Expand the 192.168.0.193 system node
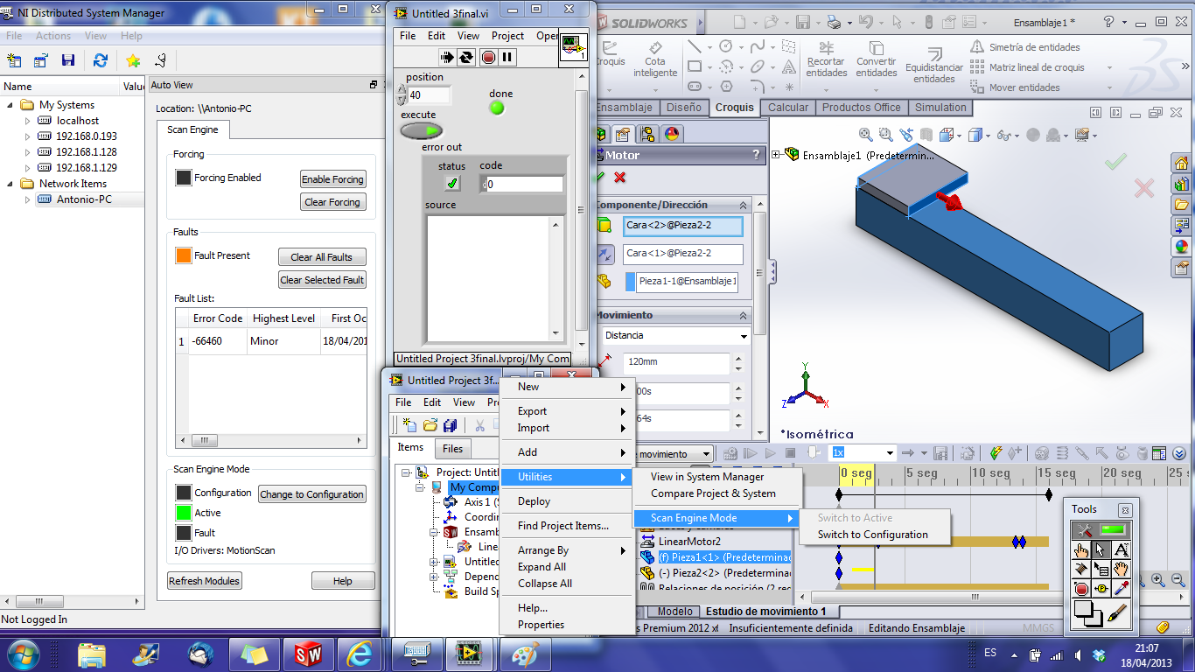The width and height of the screenshot is (1195, 672). [27, 136]
